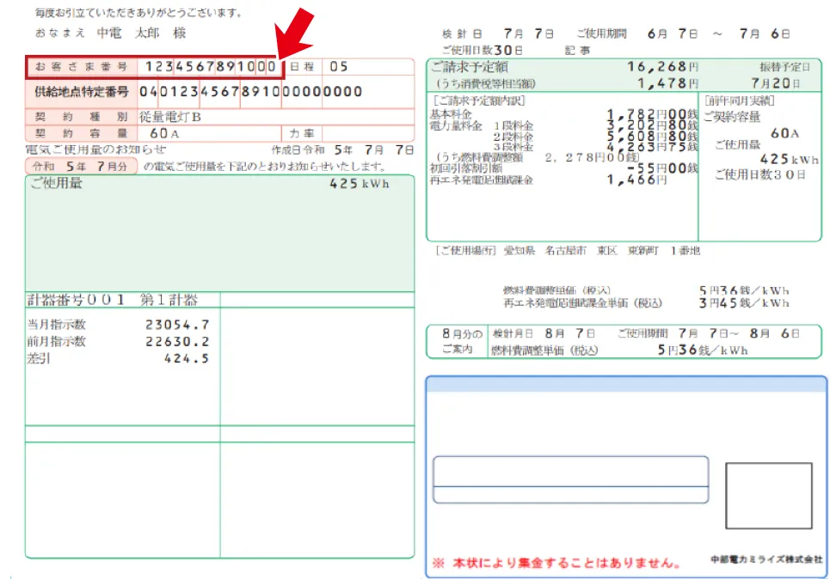830x579 pixels.
Task: Select usage period 6月 7日 ~ 7月 6日
Action: (x=718, y=34)
